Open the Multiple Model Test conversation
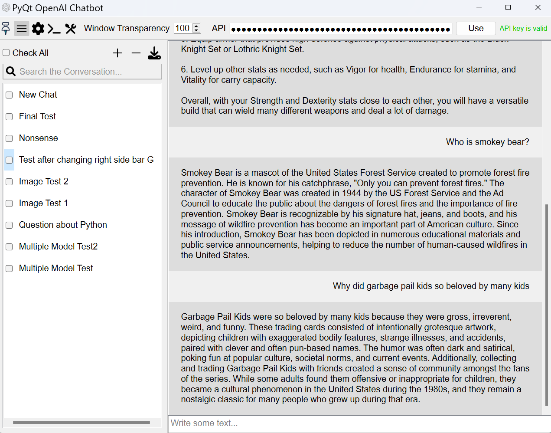 pyautogui.click(x=56, y=268)
